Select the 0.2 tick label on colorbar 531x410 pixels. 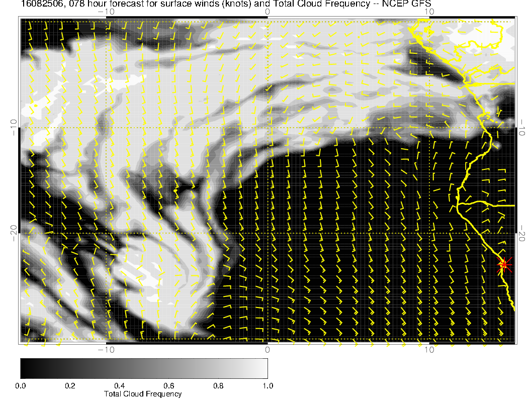coord(70,386)
